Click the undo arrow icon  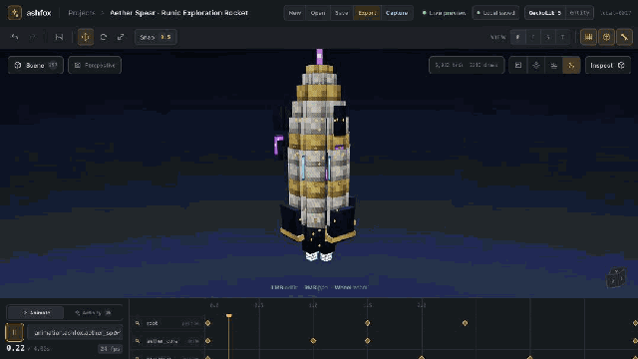point(15,37)
